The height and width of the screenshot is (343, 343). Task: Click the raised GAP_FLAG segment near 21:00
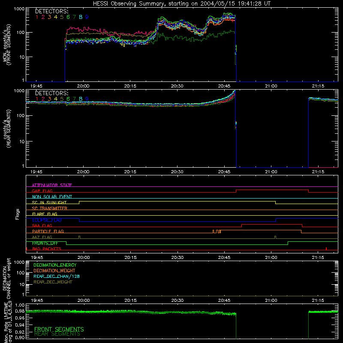272,190
